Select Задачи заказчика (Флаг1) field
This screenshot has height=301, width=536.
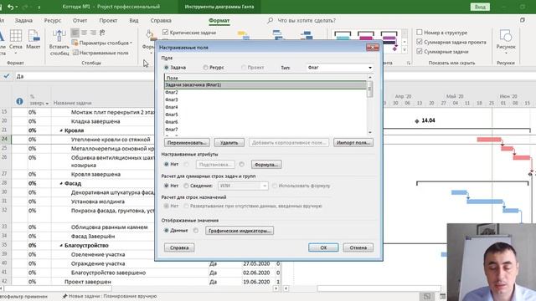265,84
